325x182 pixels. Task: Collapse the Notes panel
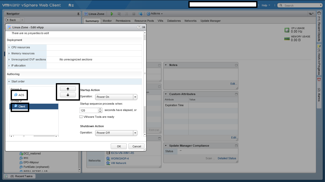166,65
